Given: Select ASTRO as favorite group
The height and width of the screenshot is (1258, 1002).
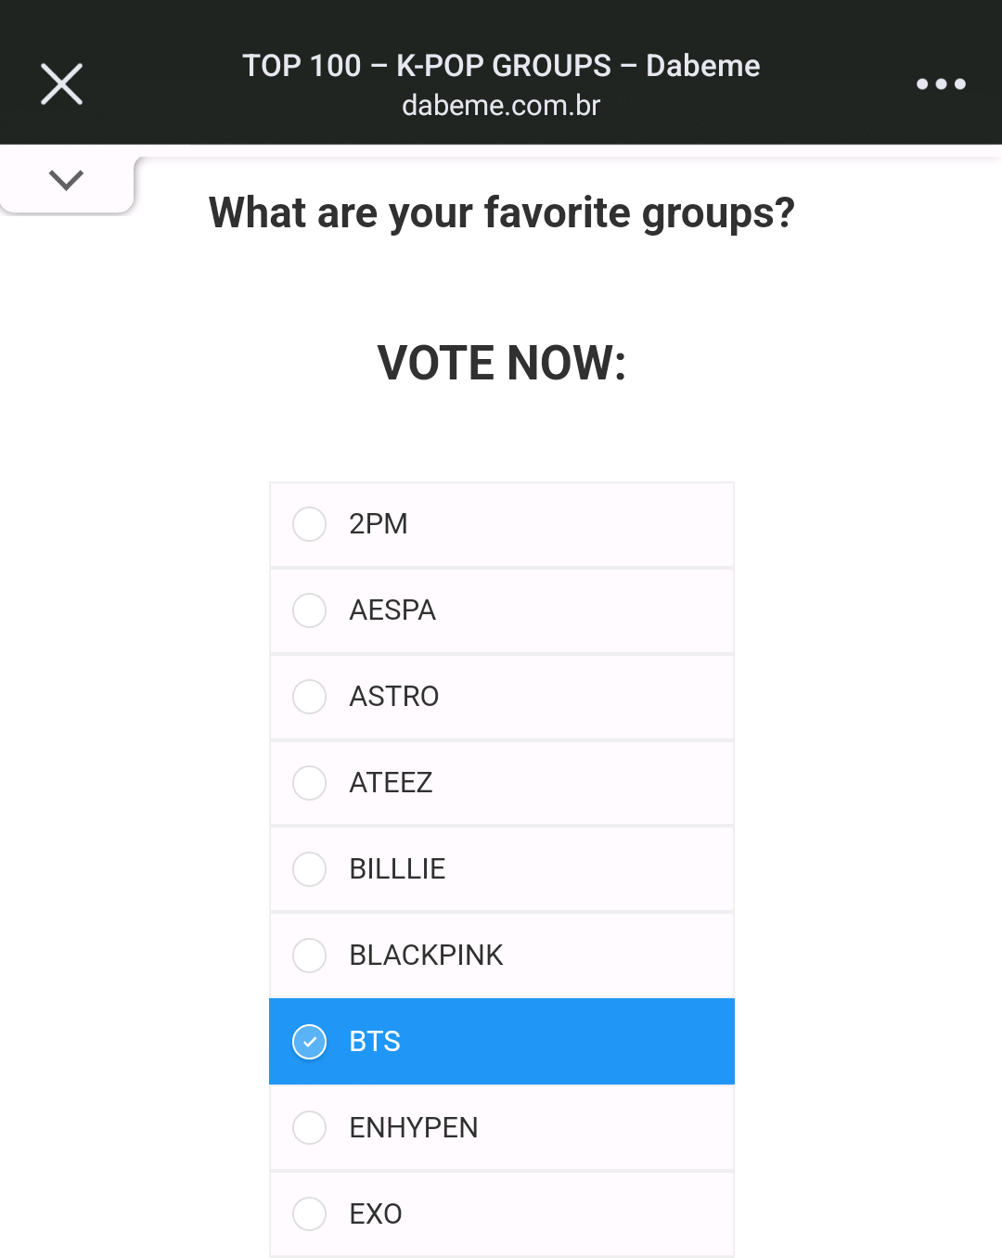Looking at the screenshot, I should [309, 697].
